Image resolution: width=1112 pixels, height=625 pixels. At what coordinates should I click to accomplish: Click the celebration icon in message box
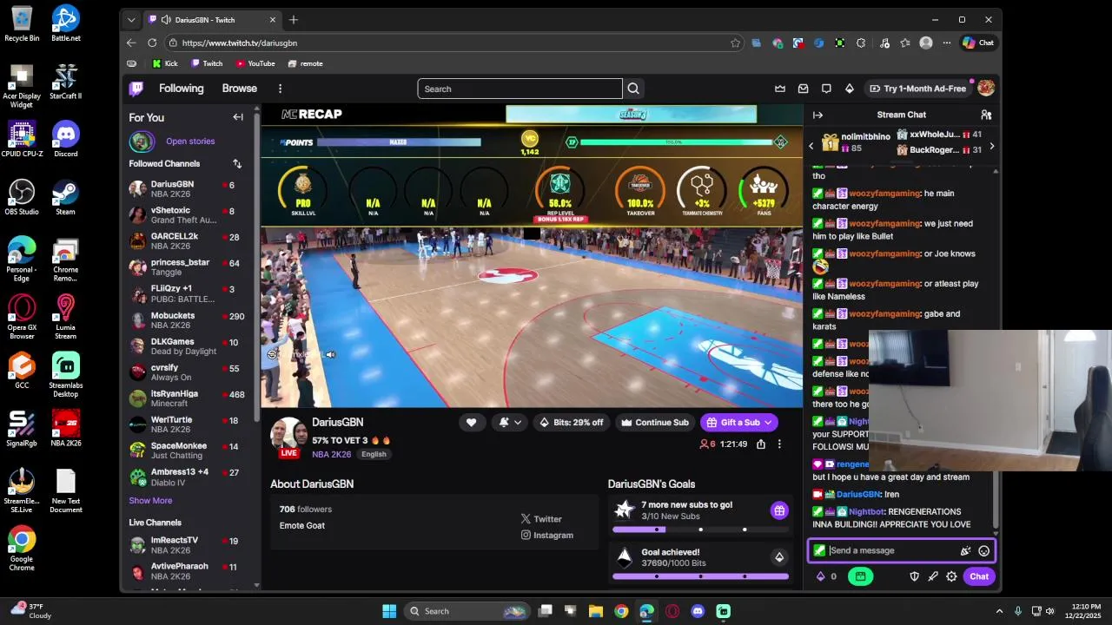pos(965,550)
